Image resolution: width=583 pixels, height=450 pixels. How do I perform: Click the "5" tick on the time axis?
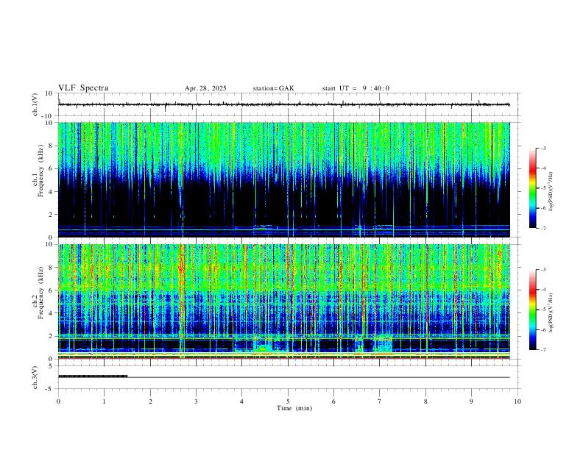288,401
